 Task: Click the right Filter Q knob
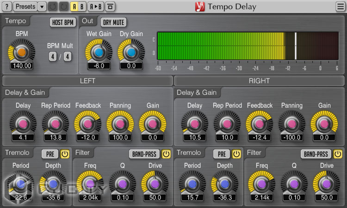294,184
